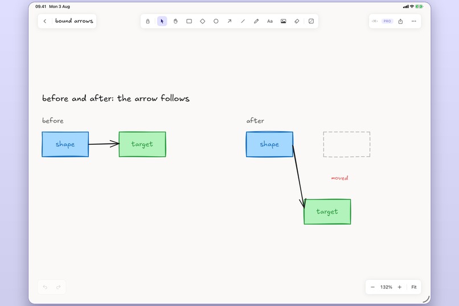Select the eraser tool

pyautogui.click(x=297, y=21)
